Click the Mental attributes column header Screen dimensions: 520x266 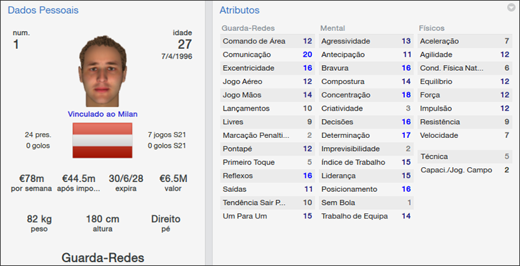tap(332, 29)
